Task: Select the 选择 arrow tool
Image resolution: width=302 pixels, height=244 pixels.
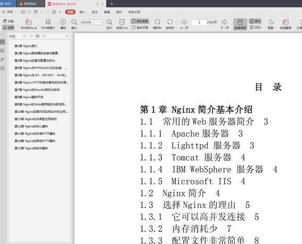Action: coord(8,28)
